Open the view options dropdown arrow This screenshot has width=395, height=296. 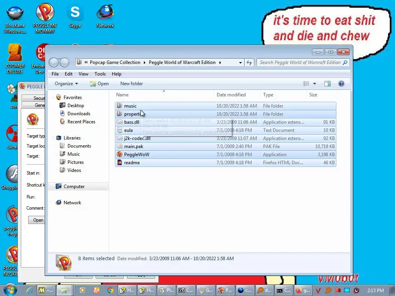click(x=314, y=84)
